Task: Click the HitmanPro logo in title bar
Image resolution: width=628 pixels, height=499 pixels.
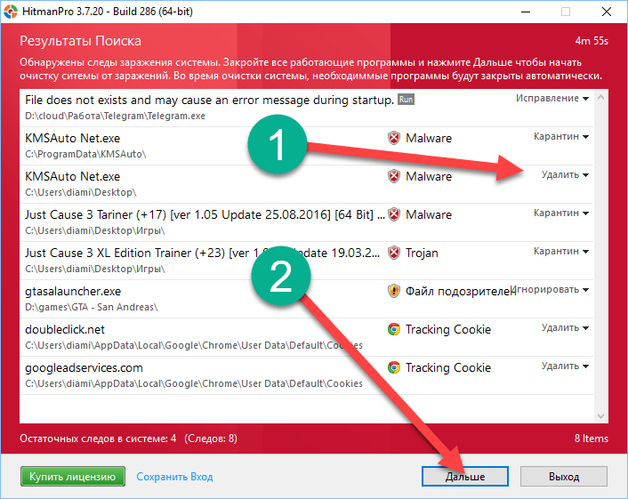Action: tap(11, 12)
